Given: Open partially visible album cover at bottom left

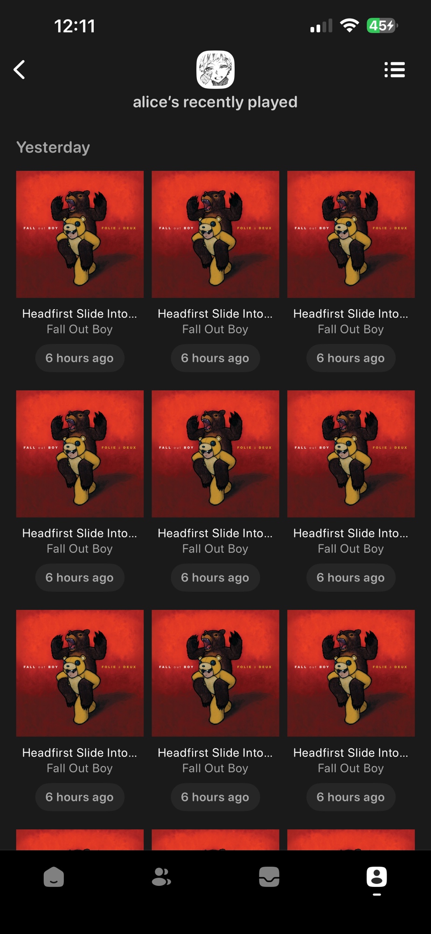Looking at the screenshot, I should [80, 839].
